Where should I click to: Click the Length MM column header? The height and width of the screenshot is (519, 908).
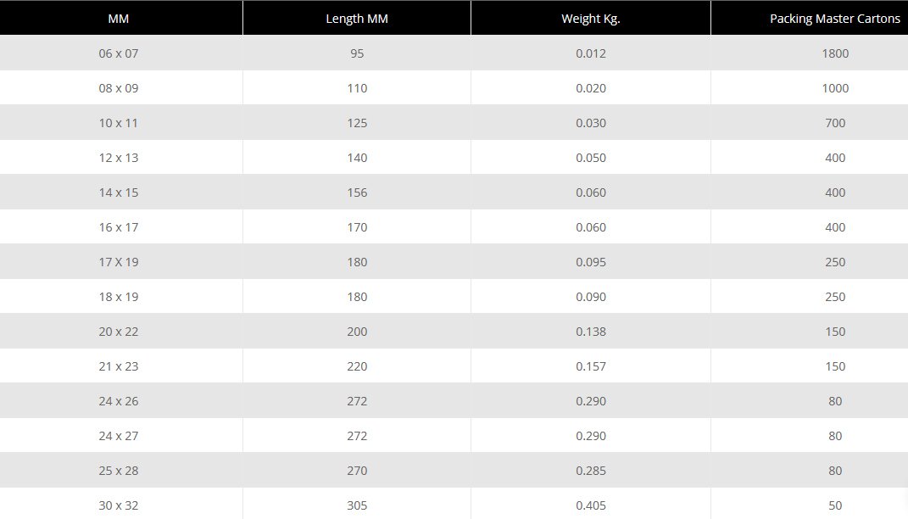point(357,19)
